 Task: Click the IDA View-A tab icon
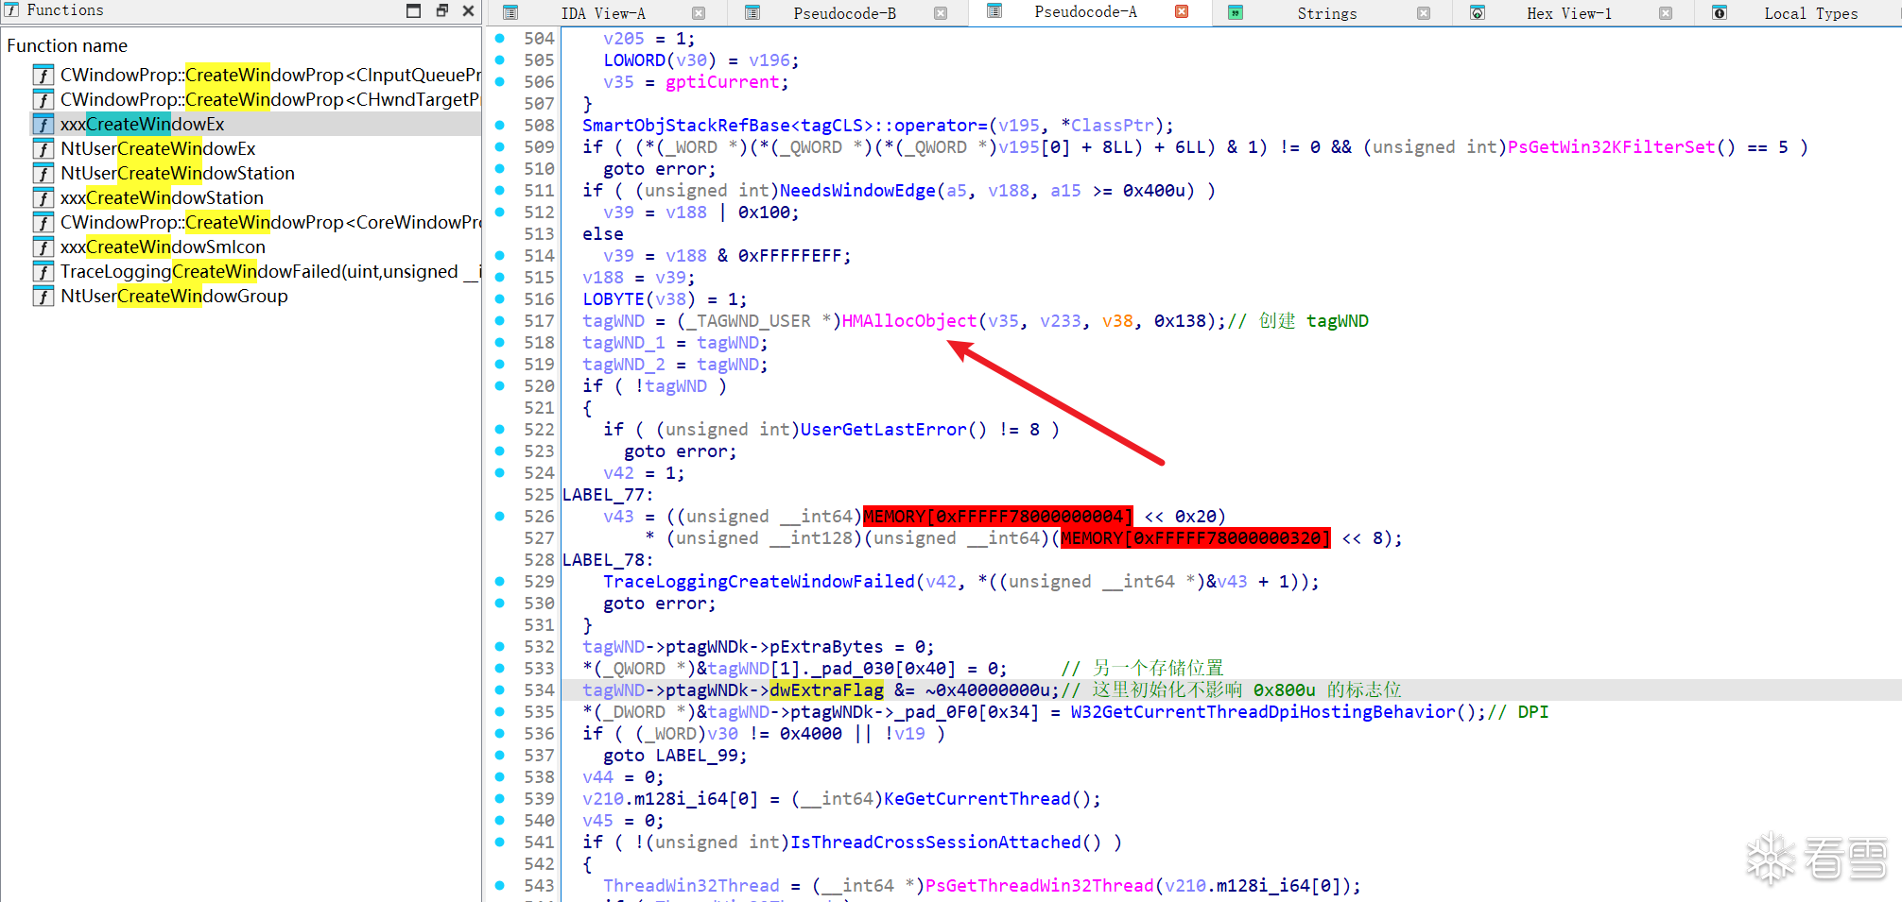click(510, 12)
